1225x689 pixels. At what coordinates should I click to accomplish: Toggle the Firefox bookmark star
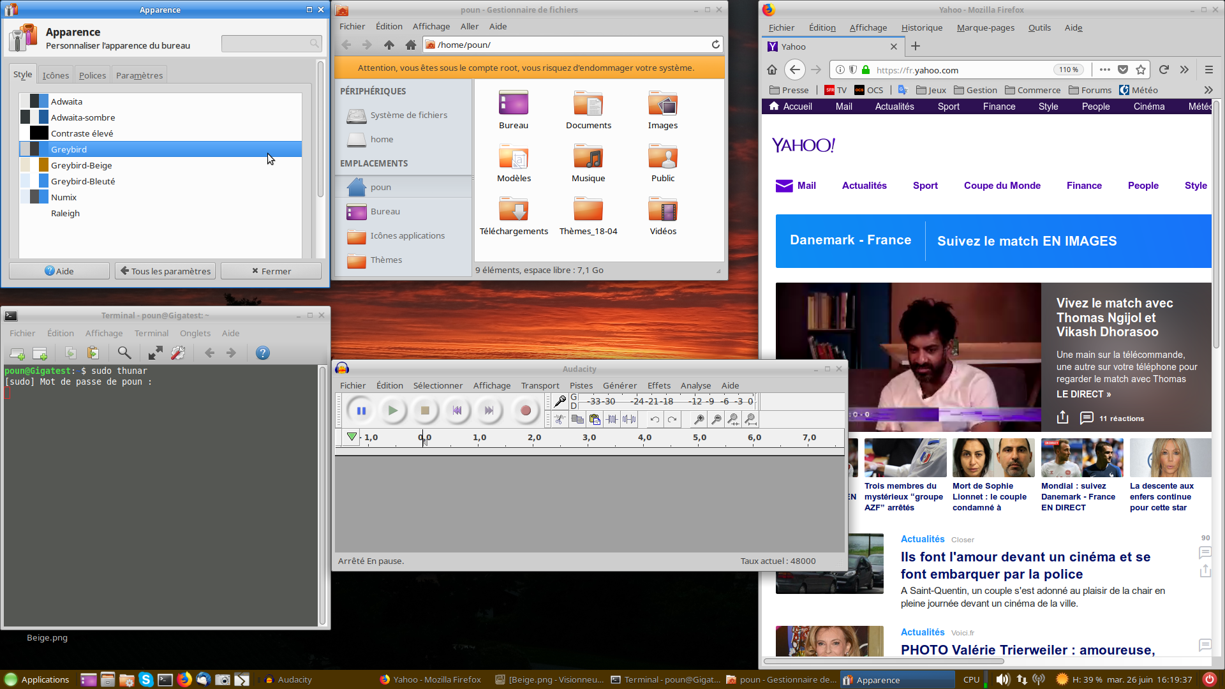coord(1141,70)
